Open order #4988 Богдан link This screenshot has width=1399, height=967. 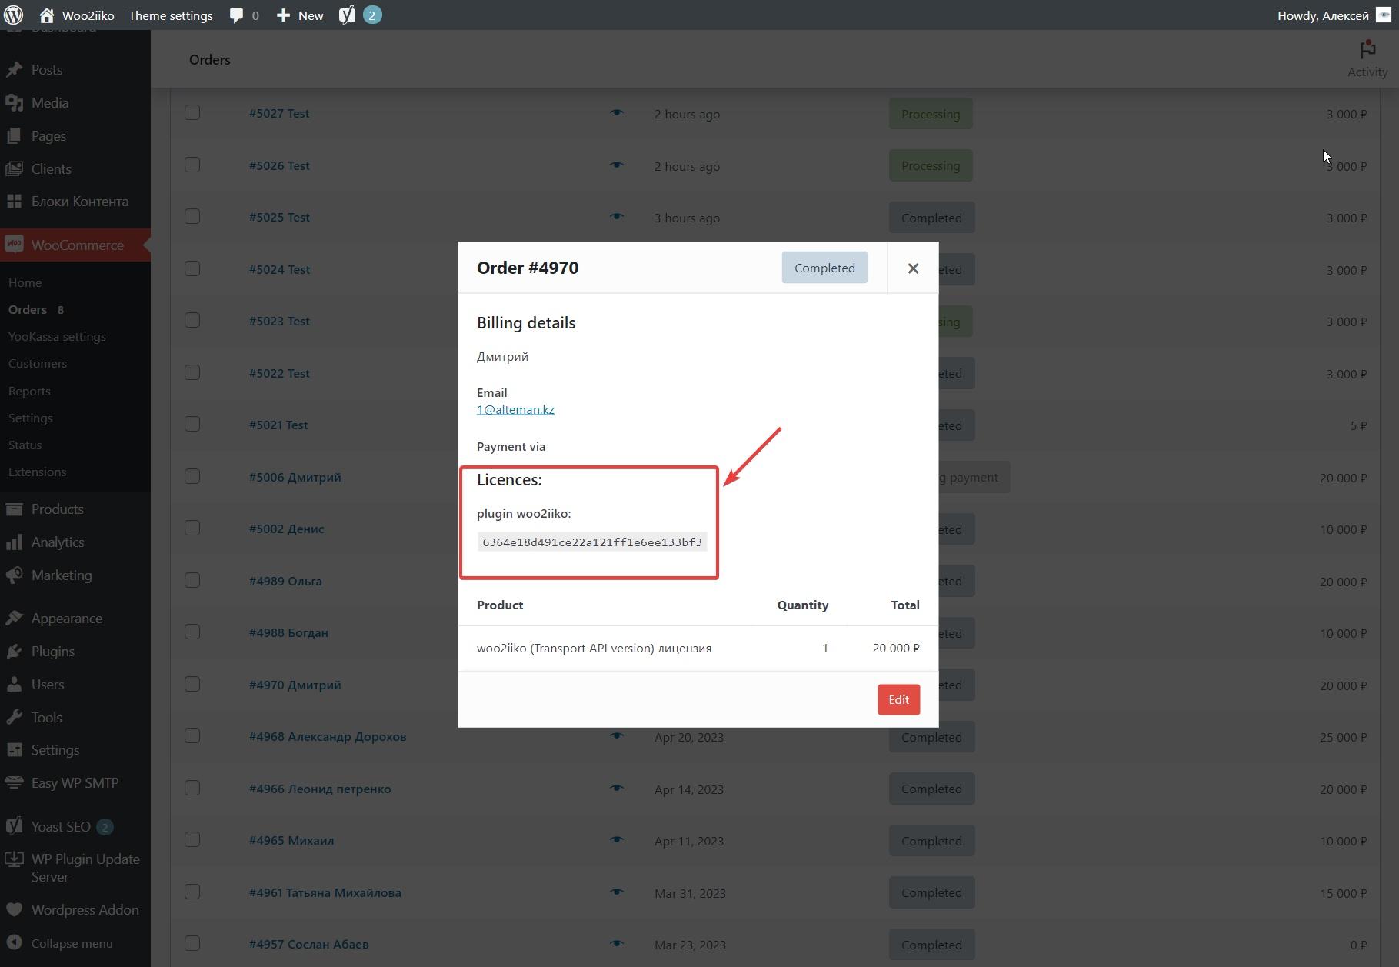[288, 632]
